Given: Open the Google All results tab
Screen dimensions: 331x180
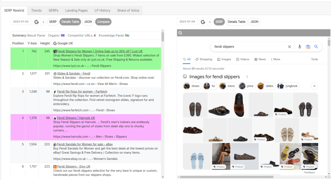Looking at the screenshot, I should click(187, 59).
